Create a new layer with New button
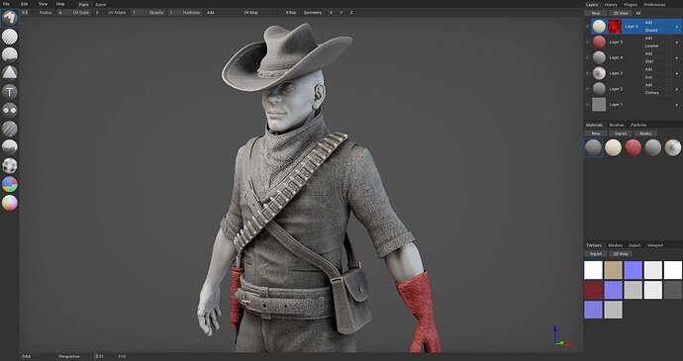The height and width of the screenshot is (361, 683). (x=596, y=14)
